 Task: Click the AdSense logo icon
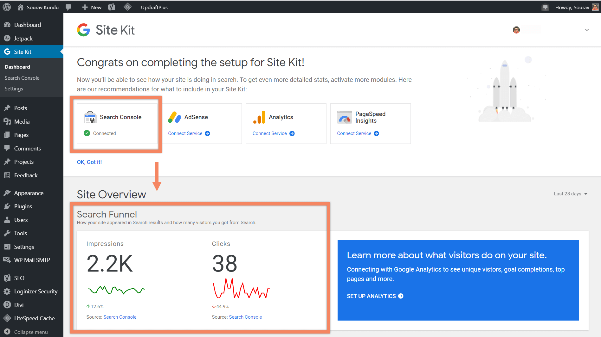point(175,117)
